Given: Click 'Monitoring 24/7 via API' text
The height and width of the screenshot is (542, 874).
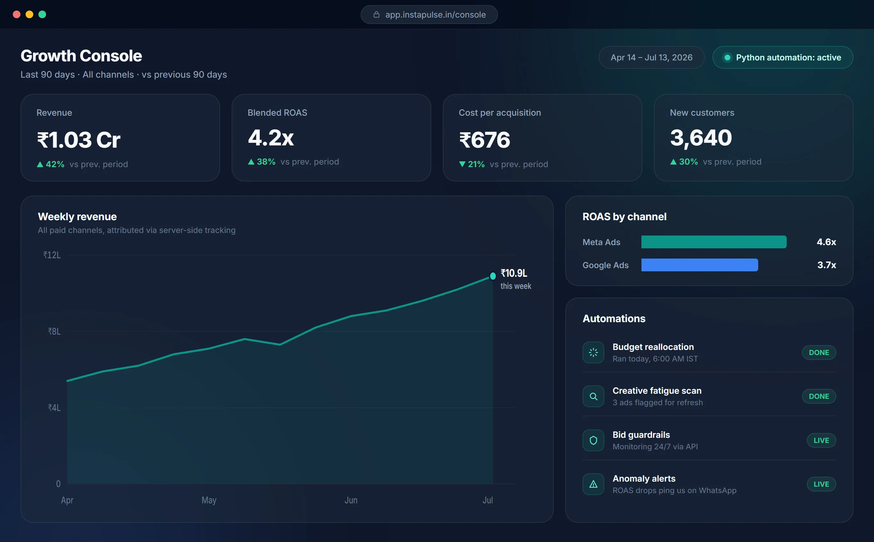Looking at the screenshot, I should coord(655,446).
